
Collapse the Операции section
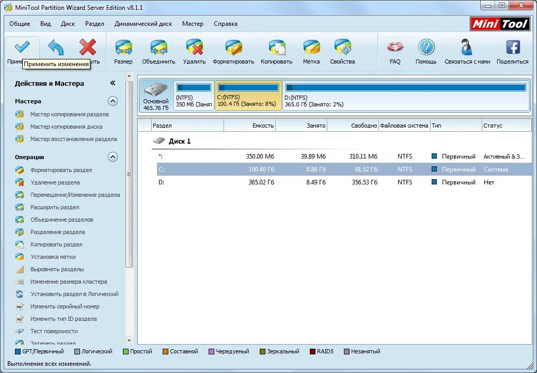pos(113,157)
